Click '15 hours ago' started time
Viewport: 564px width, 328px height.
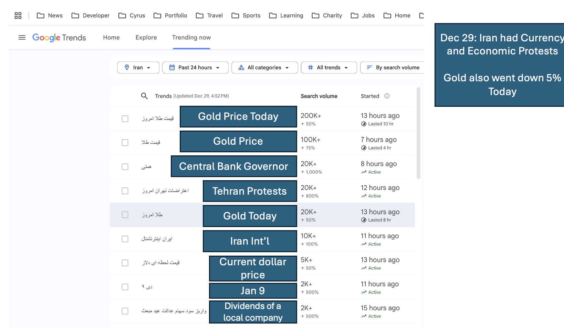tap(380, 308)
